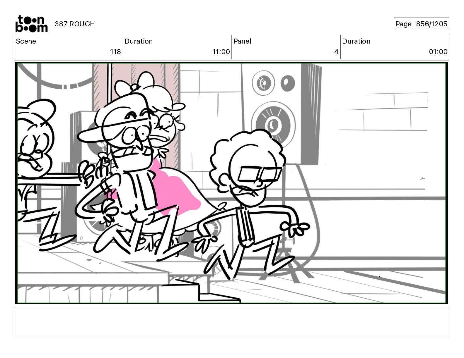Click the panel number '4'

point(336,52)
